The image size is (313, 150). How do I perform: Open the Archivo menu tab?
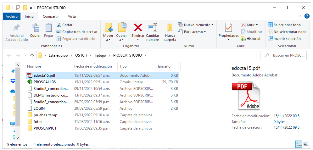(x=12, y=16)
